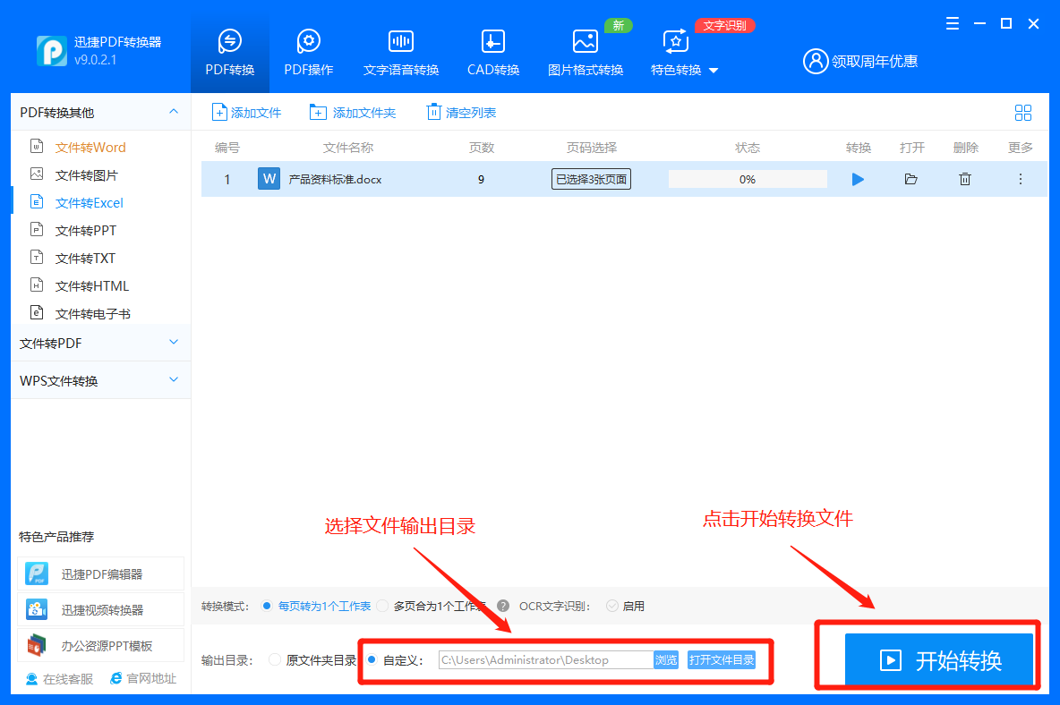The width and height of the screenshot is (1060, 705).
Task: Enable OCR文字识别 启用 checkbox
Action: 611,606
